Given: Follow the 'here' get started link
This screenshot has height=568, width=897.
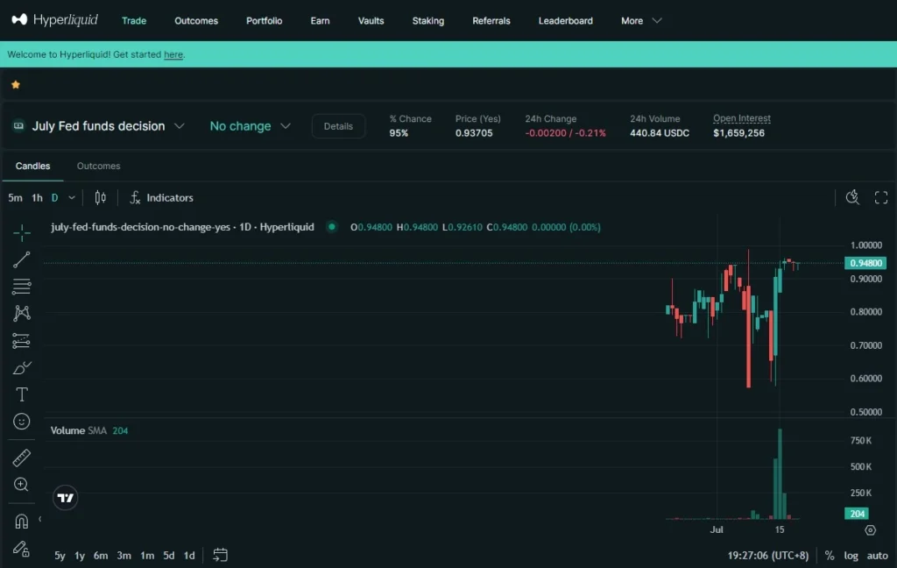Looking at the screenshot, I should click(x=173, y=54).
